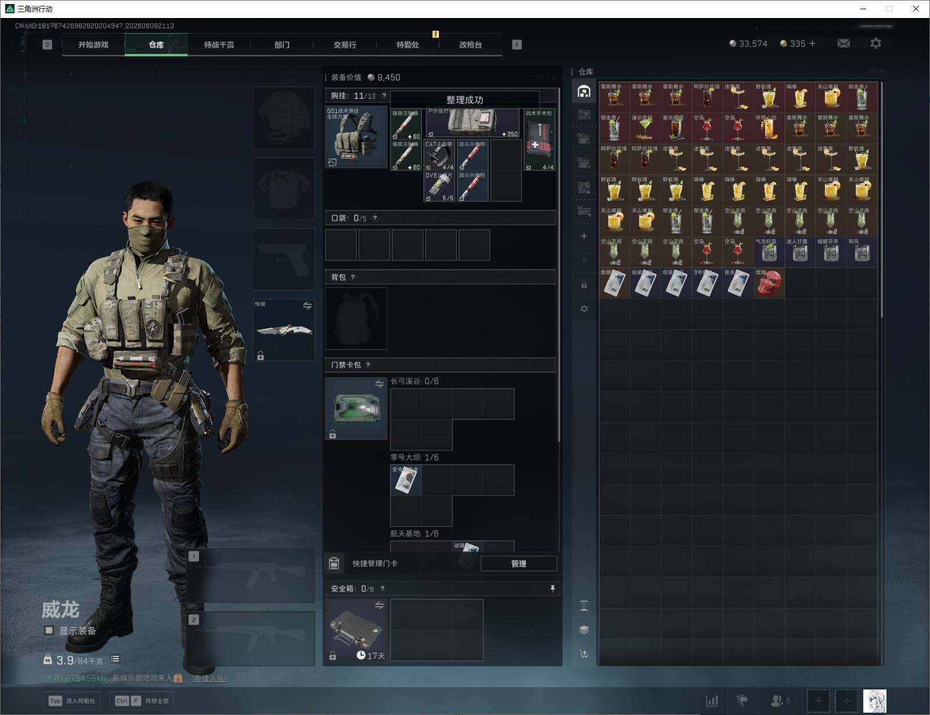Add premium currency with plus beside 335
The image size is (930, 715).
tap(812, 44)
